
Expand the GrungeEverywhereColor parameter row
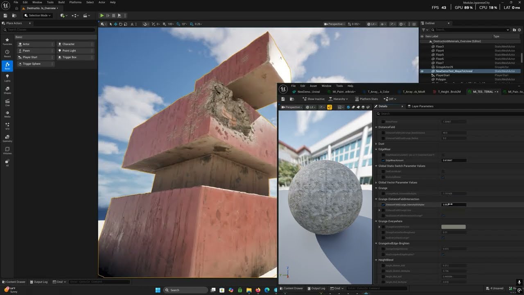pos(379,227)
